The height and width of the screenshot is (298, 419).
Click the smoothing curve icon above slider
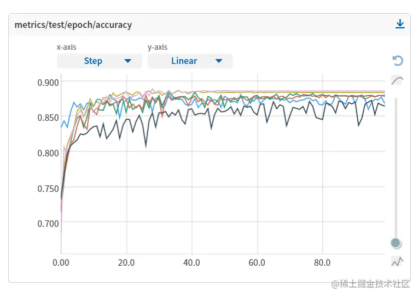[x=397, y=80]
